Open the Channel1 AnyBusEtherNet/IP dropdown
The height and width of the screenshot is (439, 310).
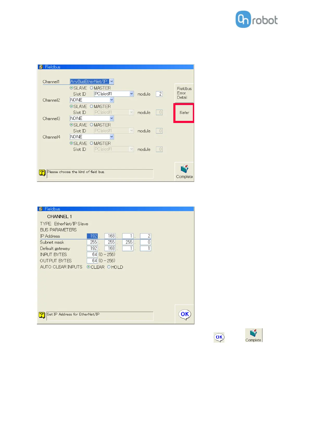click(x=92, y=82)
